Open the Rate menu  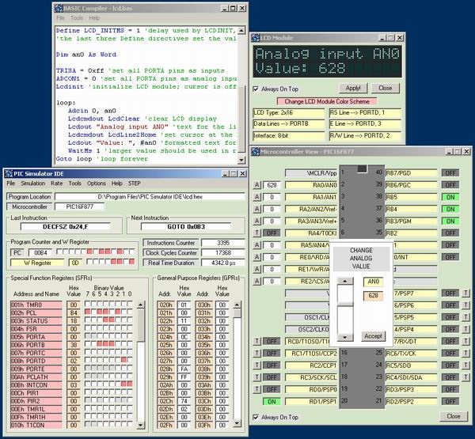point(56,183)
